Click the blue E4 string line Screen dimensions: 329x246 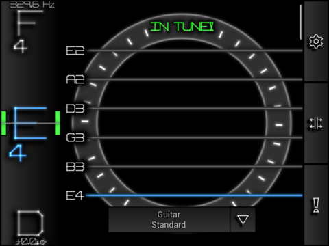[194, 195]
